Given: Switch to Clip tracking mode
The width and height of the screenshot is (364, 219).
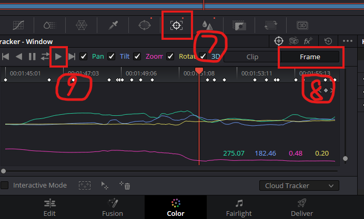Looking at the screenshot, I should 252,57.
